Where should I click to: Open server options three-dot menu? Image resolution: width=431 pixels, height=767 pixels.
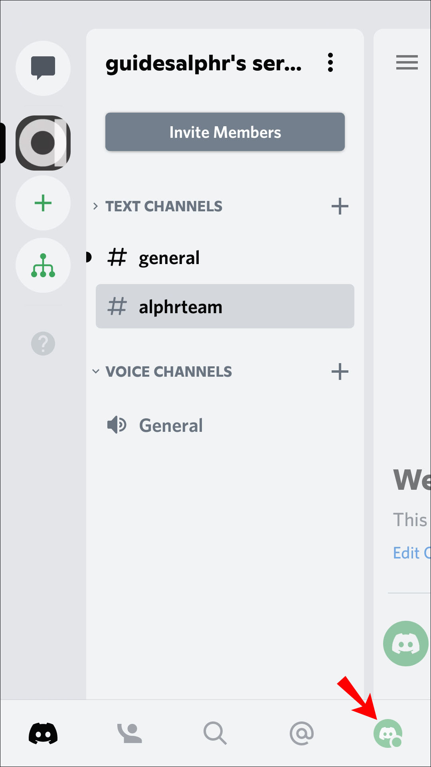[x=330, y=63]
